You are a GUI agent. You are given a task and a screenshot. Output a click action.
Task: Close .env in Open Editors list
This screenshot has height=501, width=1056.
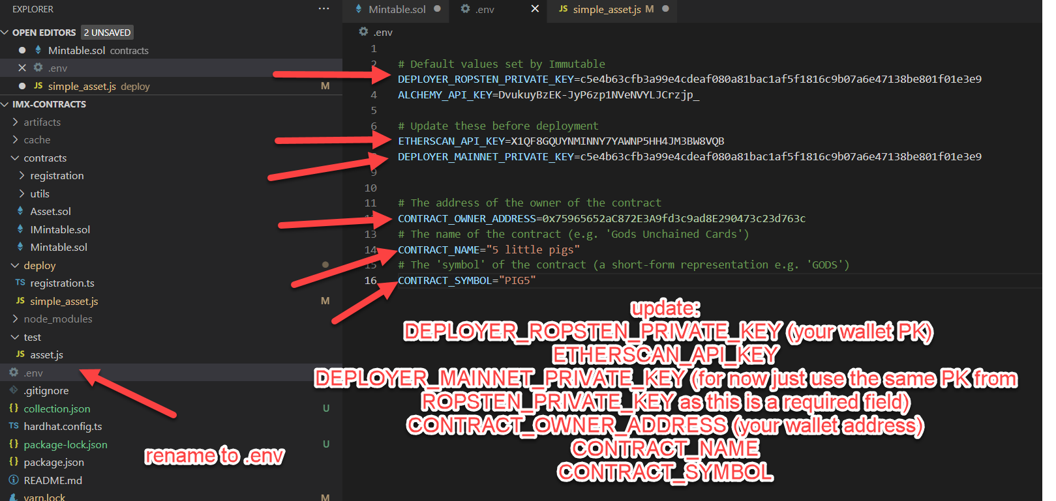click(x=22, y=68)
